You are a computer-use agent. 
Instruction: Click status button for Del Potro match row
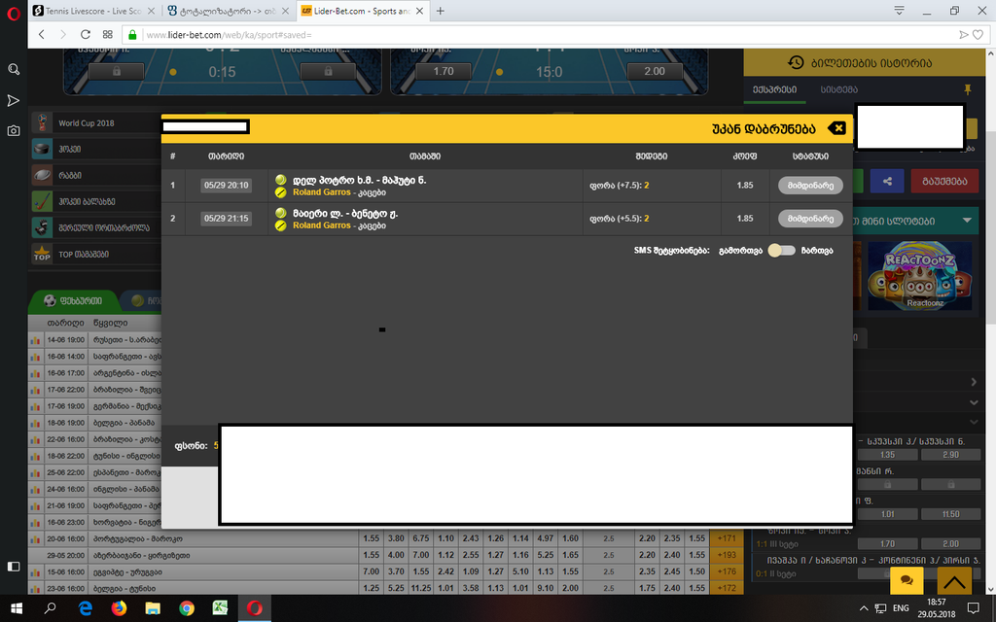point(810,186)
